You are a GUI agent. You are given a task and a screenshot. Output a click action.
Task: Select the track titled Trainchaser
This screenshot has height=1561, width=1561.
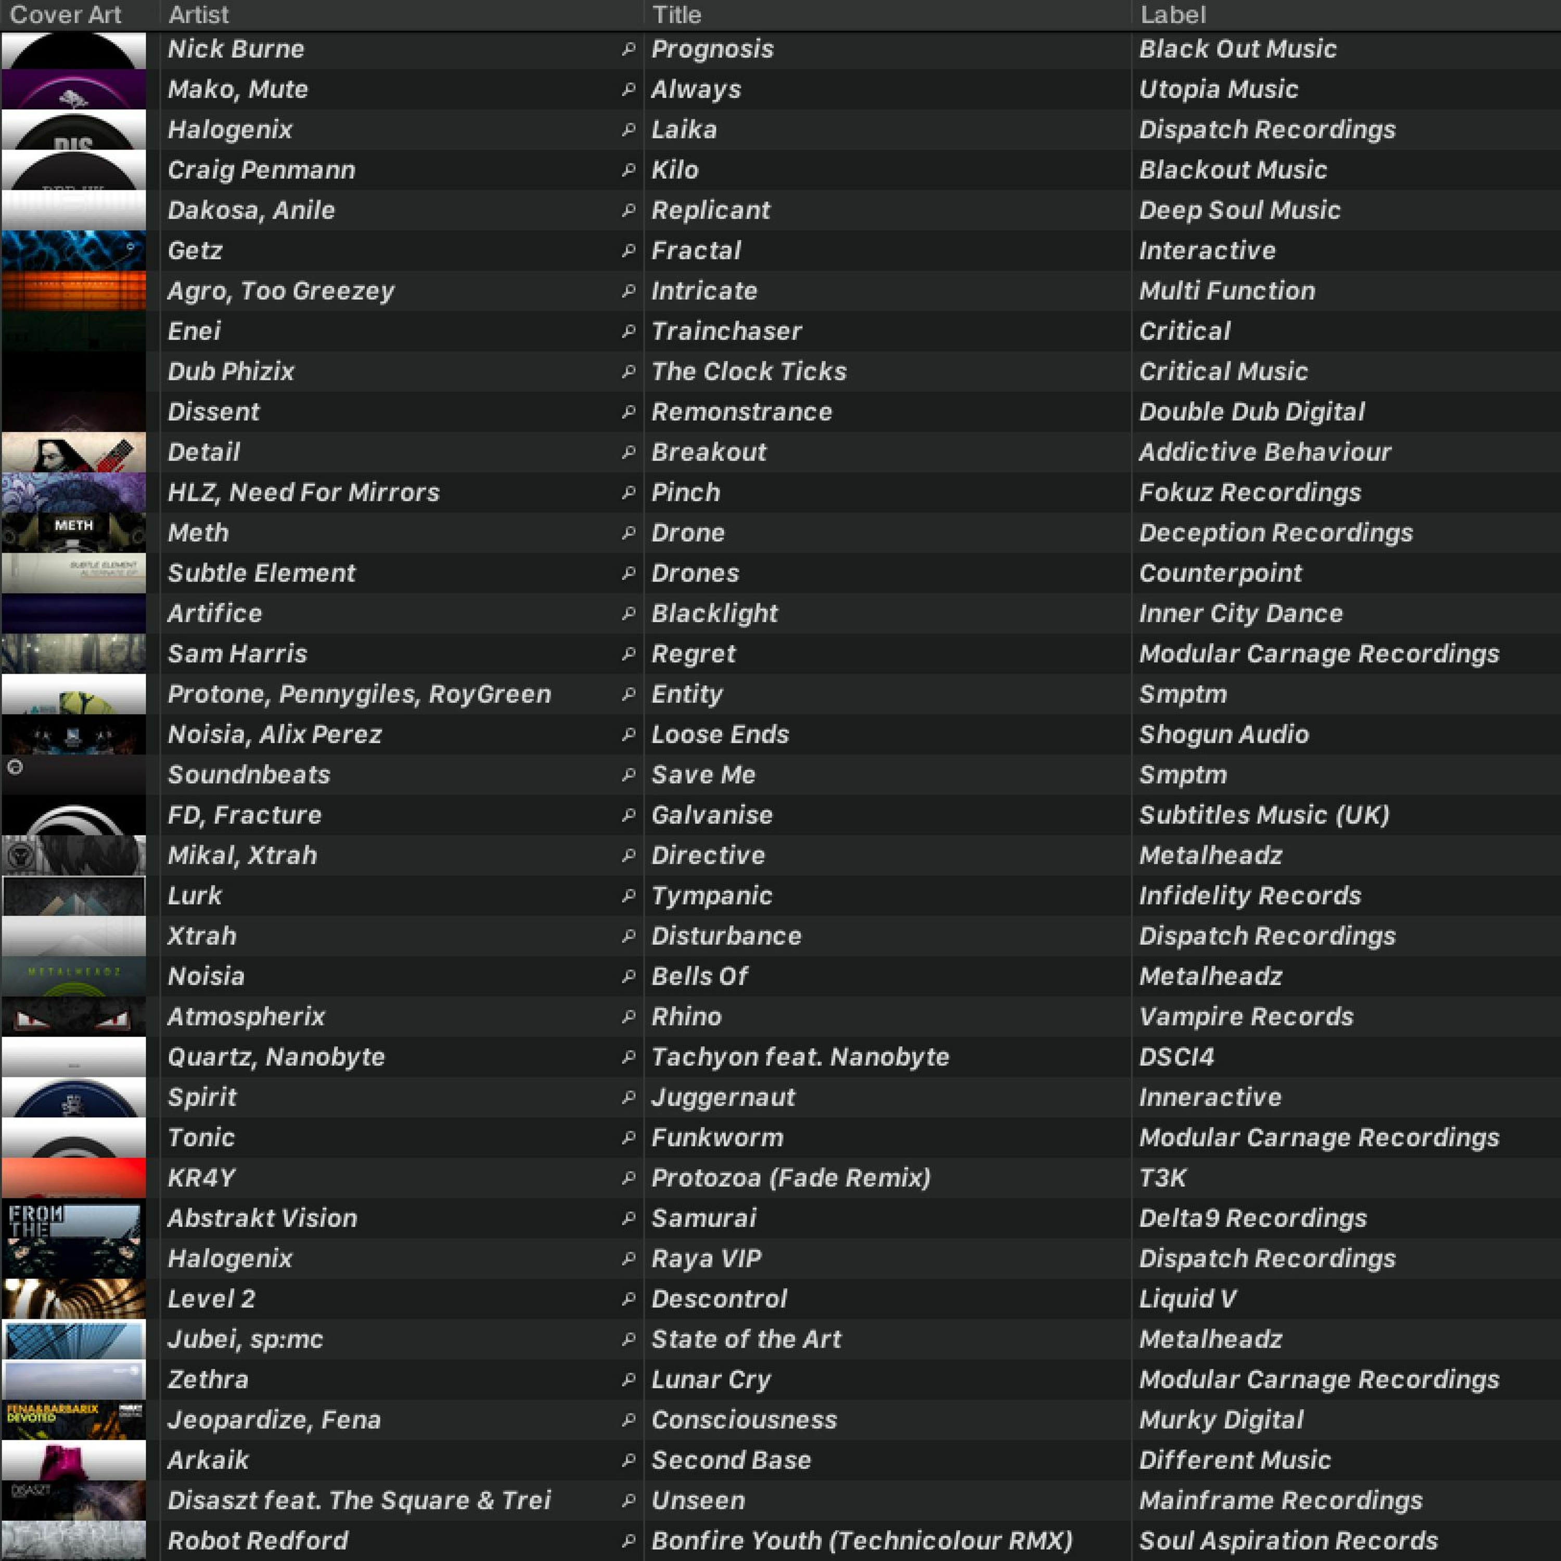(x=726, y=331)
